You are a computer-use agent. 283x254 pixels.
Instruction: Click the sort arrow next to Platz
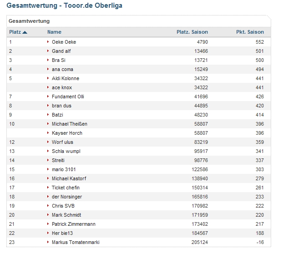click(25, 32)
